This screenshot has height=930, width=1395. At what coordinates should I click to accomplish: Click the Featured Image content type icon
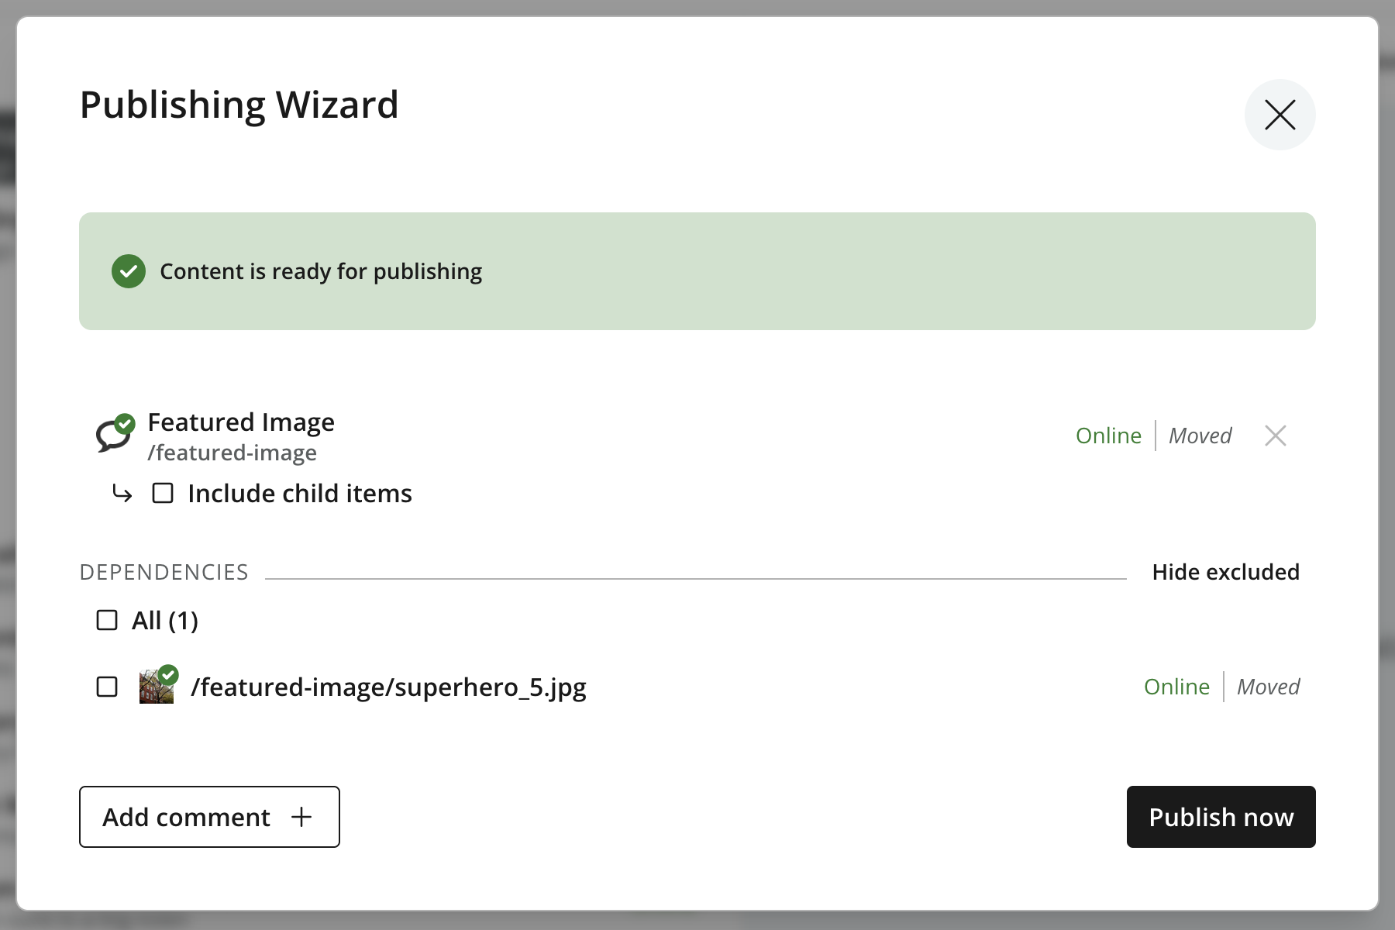113,435
